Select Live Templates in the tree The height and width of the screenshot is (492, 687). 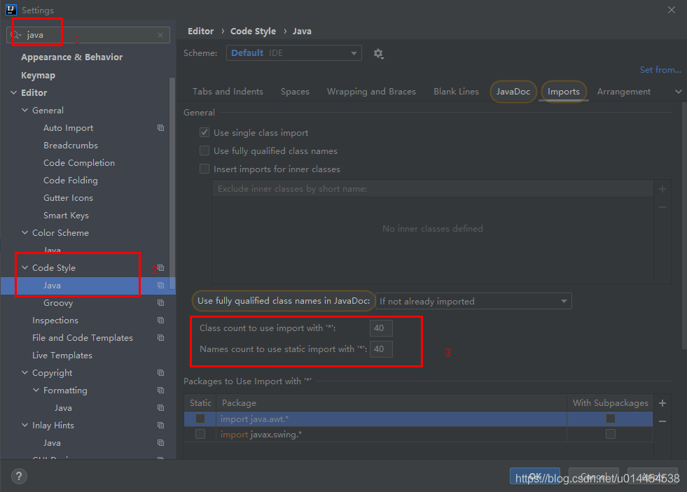tap(62, 355)
